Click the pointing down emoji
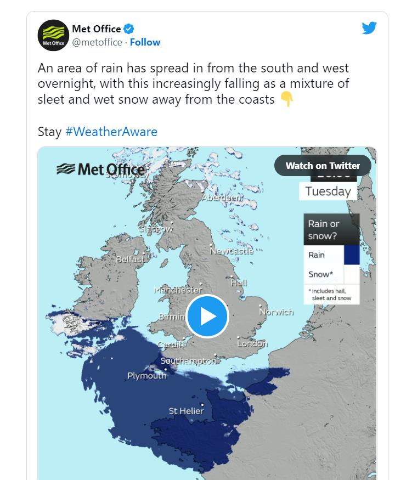This screenshot has height=480, width=395. pyautogui.click(x=287, y=99)
